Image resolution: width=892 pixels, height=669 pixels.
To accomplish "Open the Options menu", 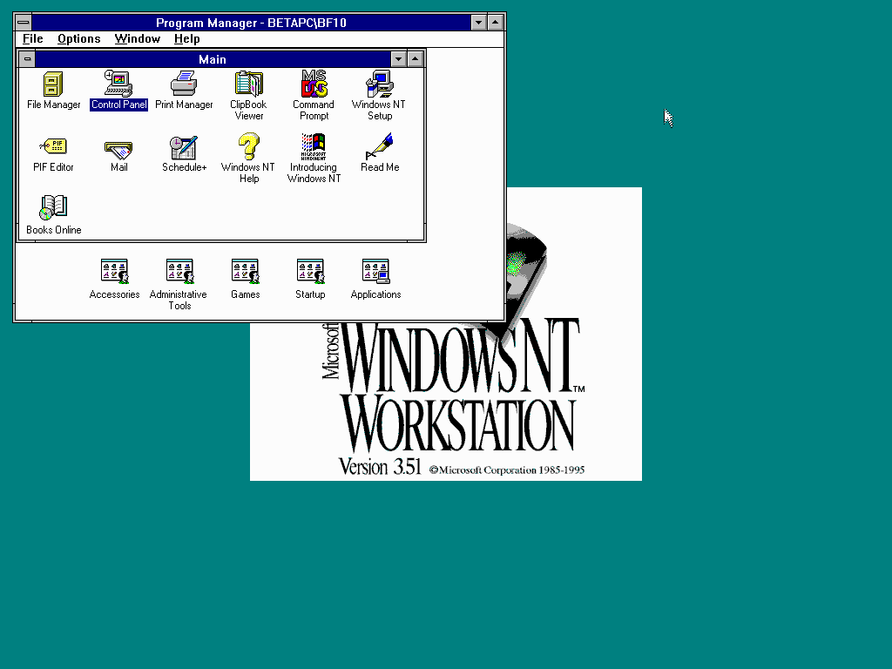I will pyautogui.click(x=78, y=38).
